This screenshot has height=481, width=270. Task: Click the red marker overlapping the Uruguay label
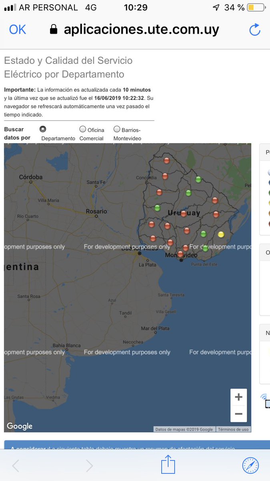tap(183, 214)
